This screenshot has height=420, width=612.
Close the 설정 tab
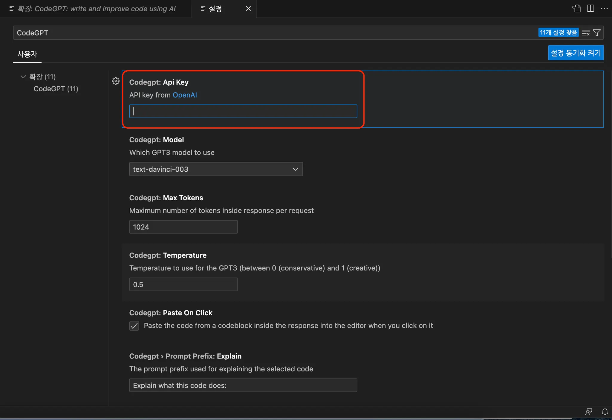(248, 9)
